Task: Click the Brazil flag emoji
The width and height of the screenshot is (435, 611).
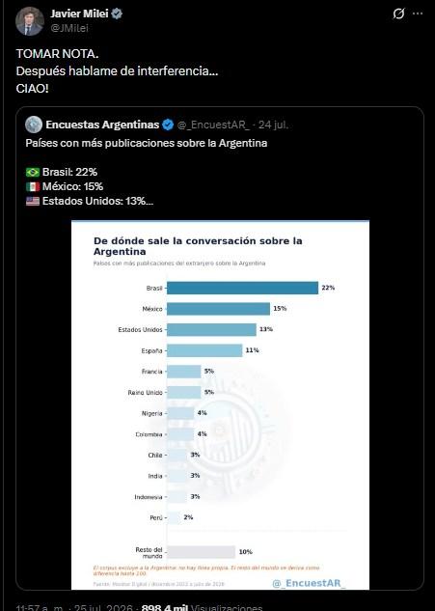Action: tap(33, 172)
